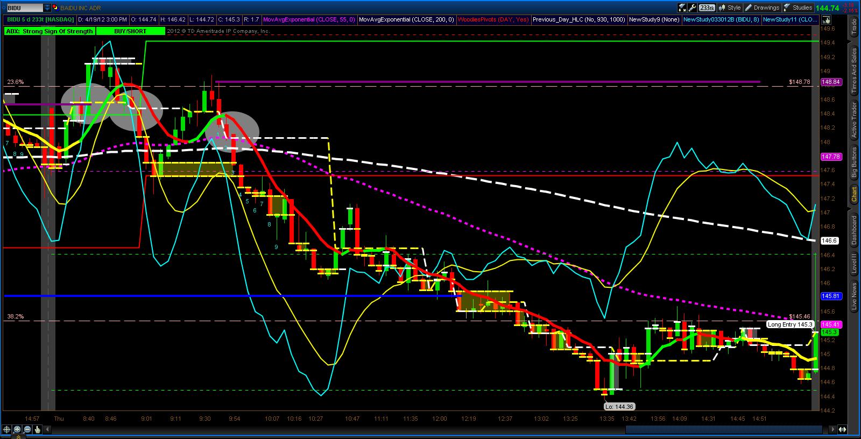The image size is (861, 439).
Task: Click the 13:35 time axis label
Action: click(607, 419)
